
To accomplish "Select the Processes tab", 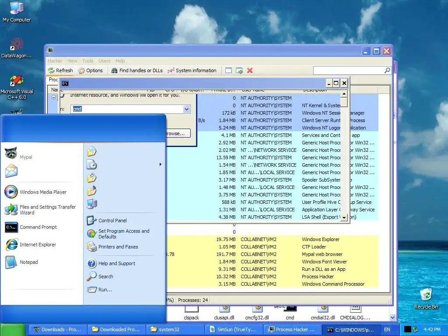I will click(53, 80).
